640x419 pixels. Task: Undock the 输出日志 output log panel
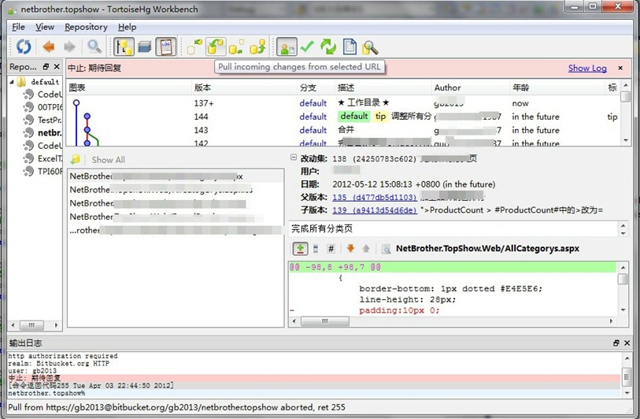(616, 343)
